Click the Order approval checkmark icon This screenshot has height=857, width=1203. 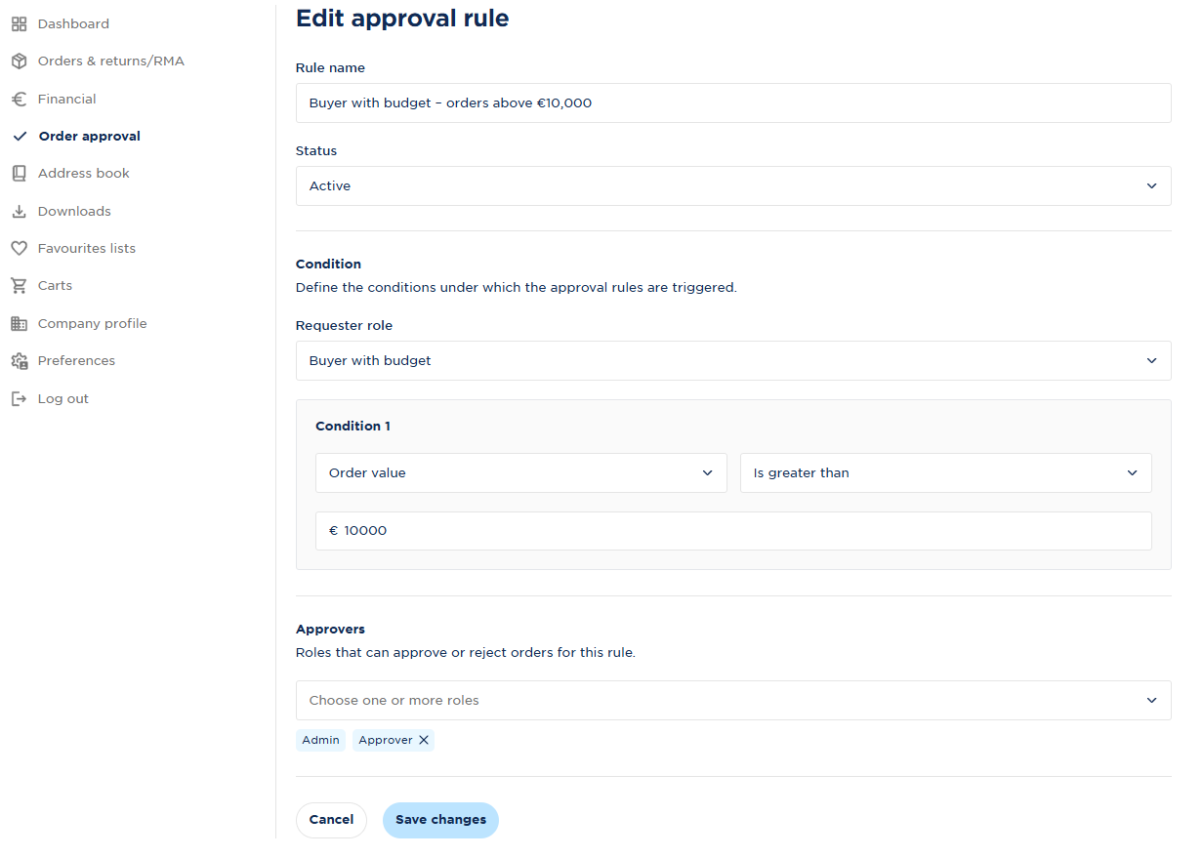click(20, 137)
